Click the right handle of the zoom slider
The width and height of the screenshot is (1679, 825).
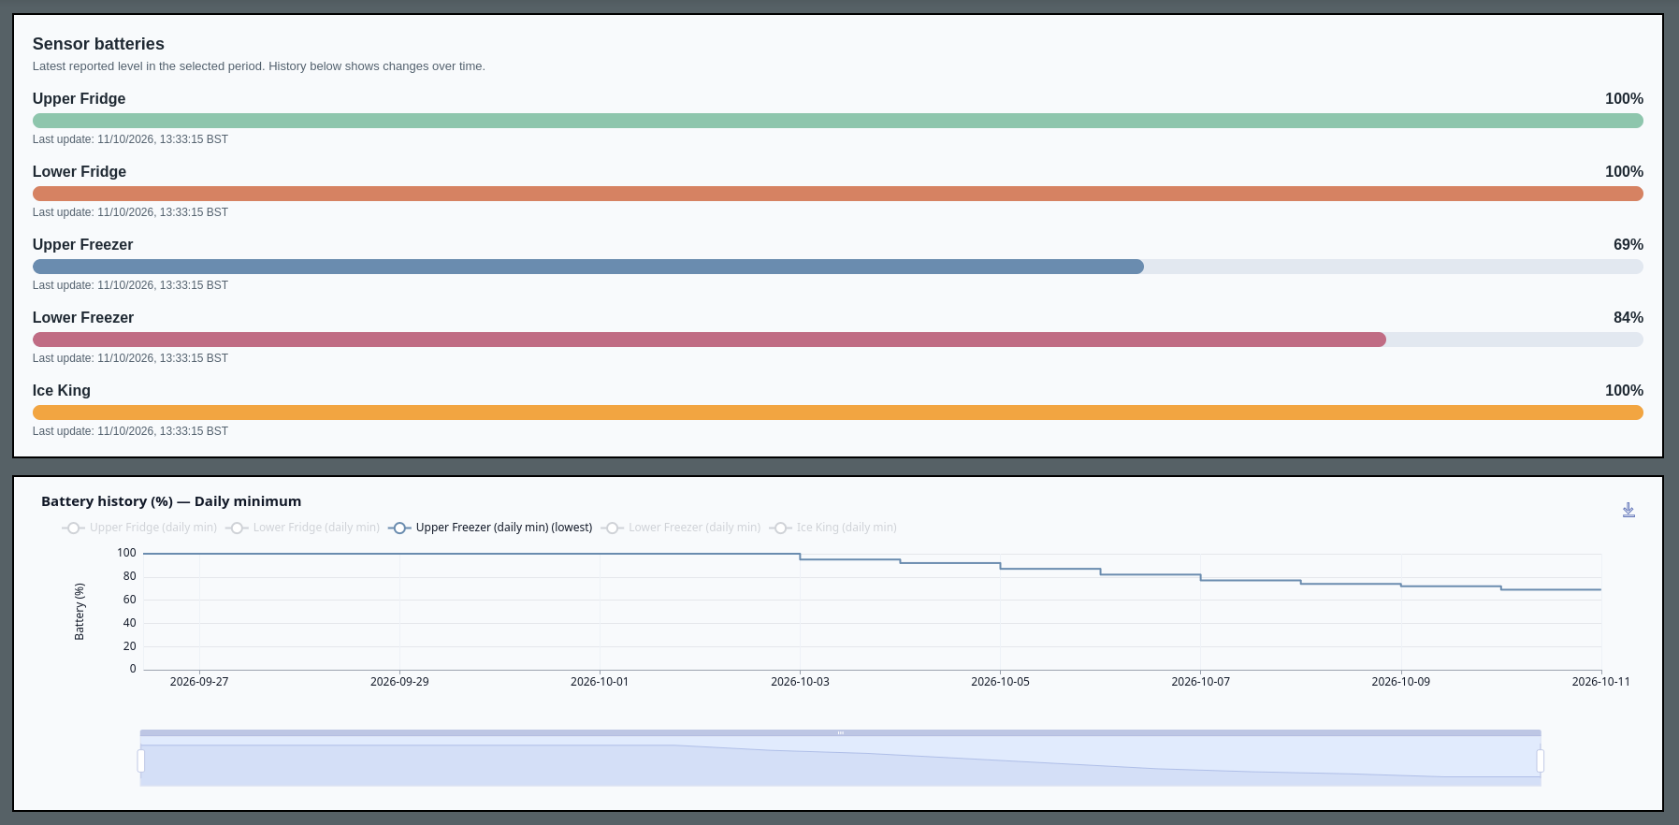point(1540,760)
